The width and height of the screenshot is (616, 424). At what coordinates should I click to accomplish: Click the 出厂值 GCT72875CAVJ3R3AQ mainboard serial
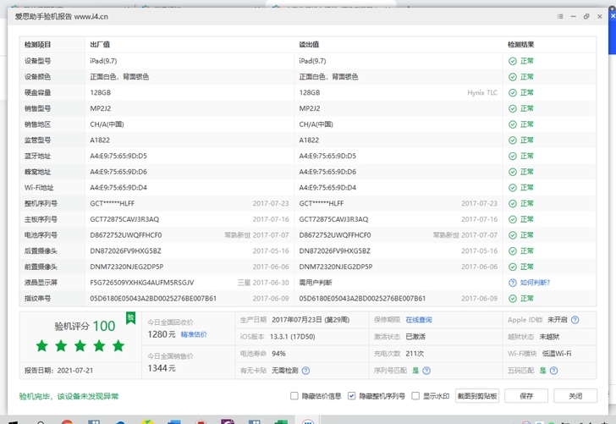[124, 219]
